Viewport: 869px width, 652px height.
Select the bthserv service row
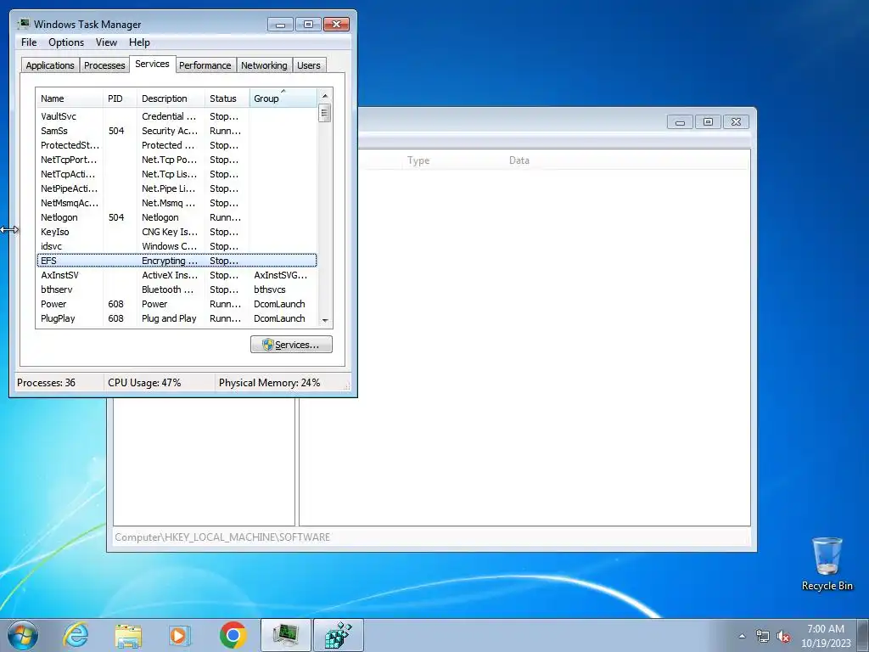[x=177, y=289]
